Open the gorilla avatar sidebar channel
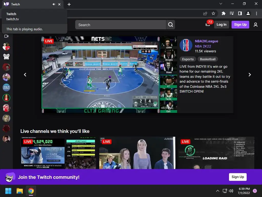Image resolution: width=262 pixels, height=197 pixels. [6, 57]
